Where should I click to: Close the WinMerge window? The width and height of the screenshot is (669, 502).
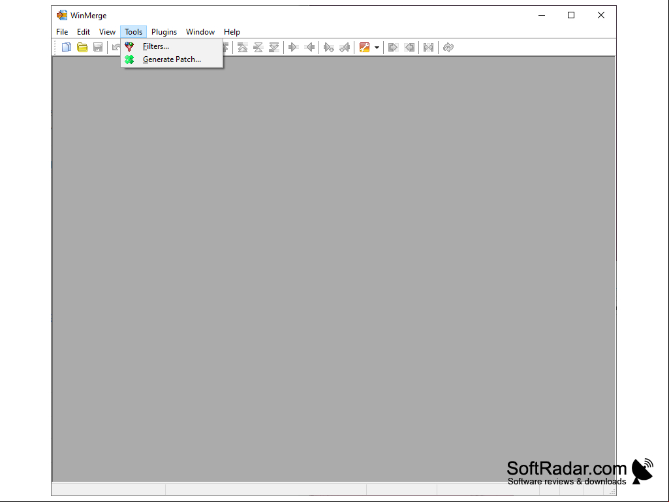(600, 16)
